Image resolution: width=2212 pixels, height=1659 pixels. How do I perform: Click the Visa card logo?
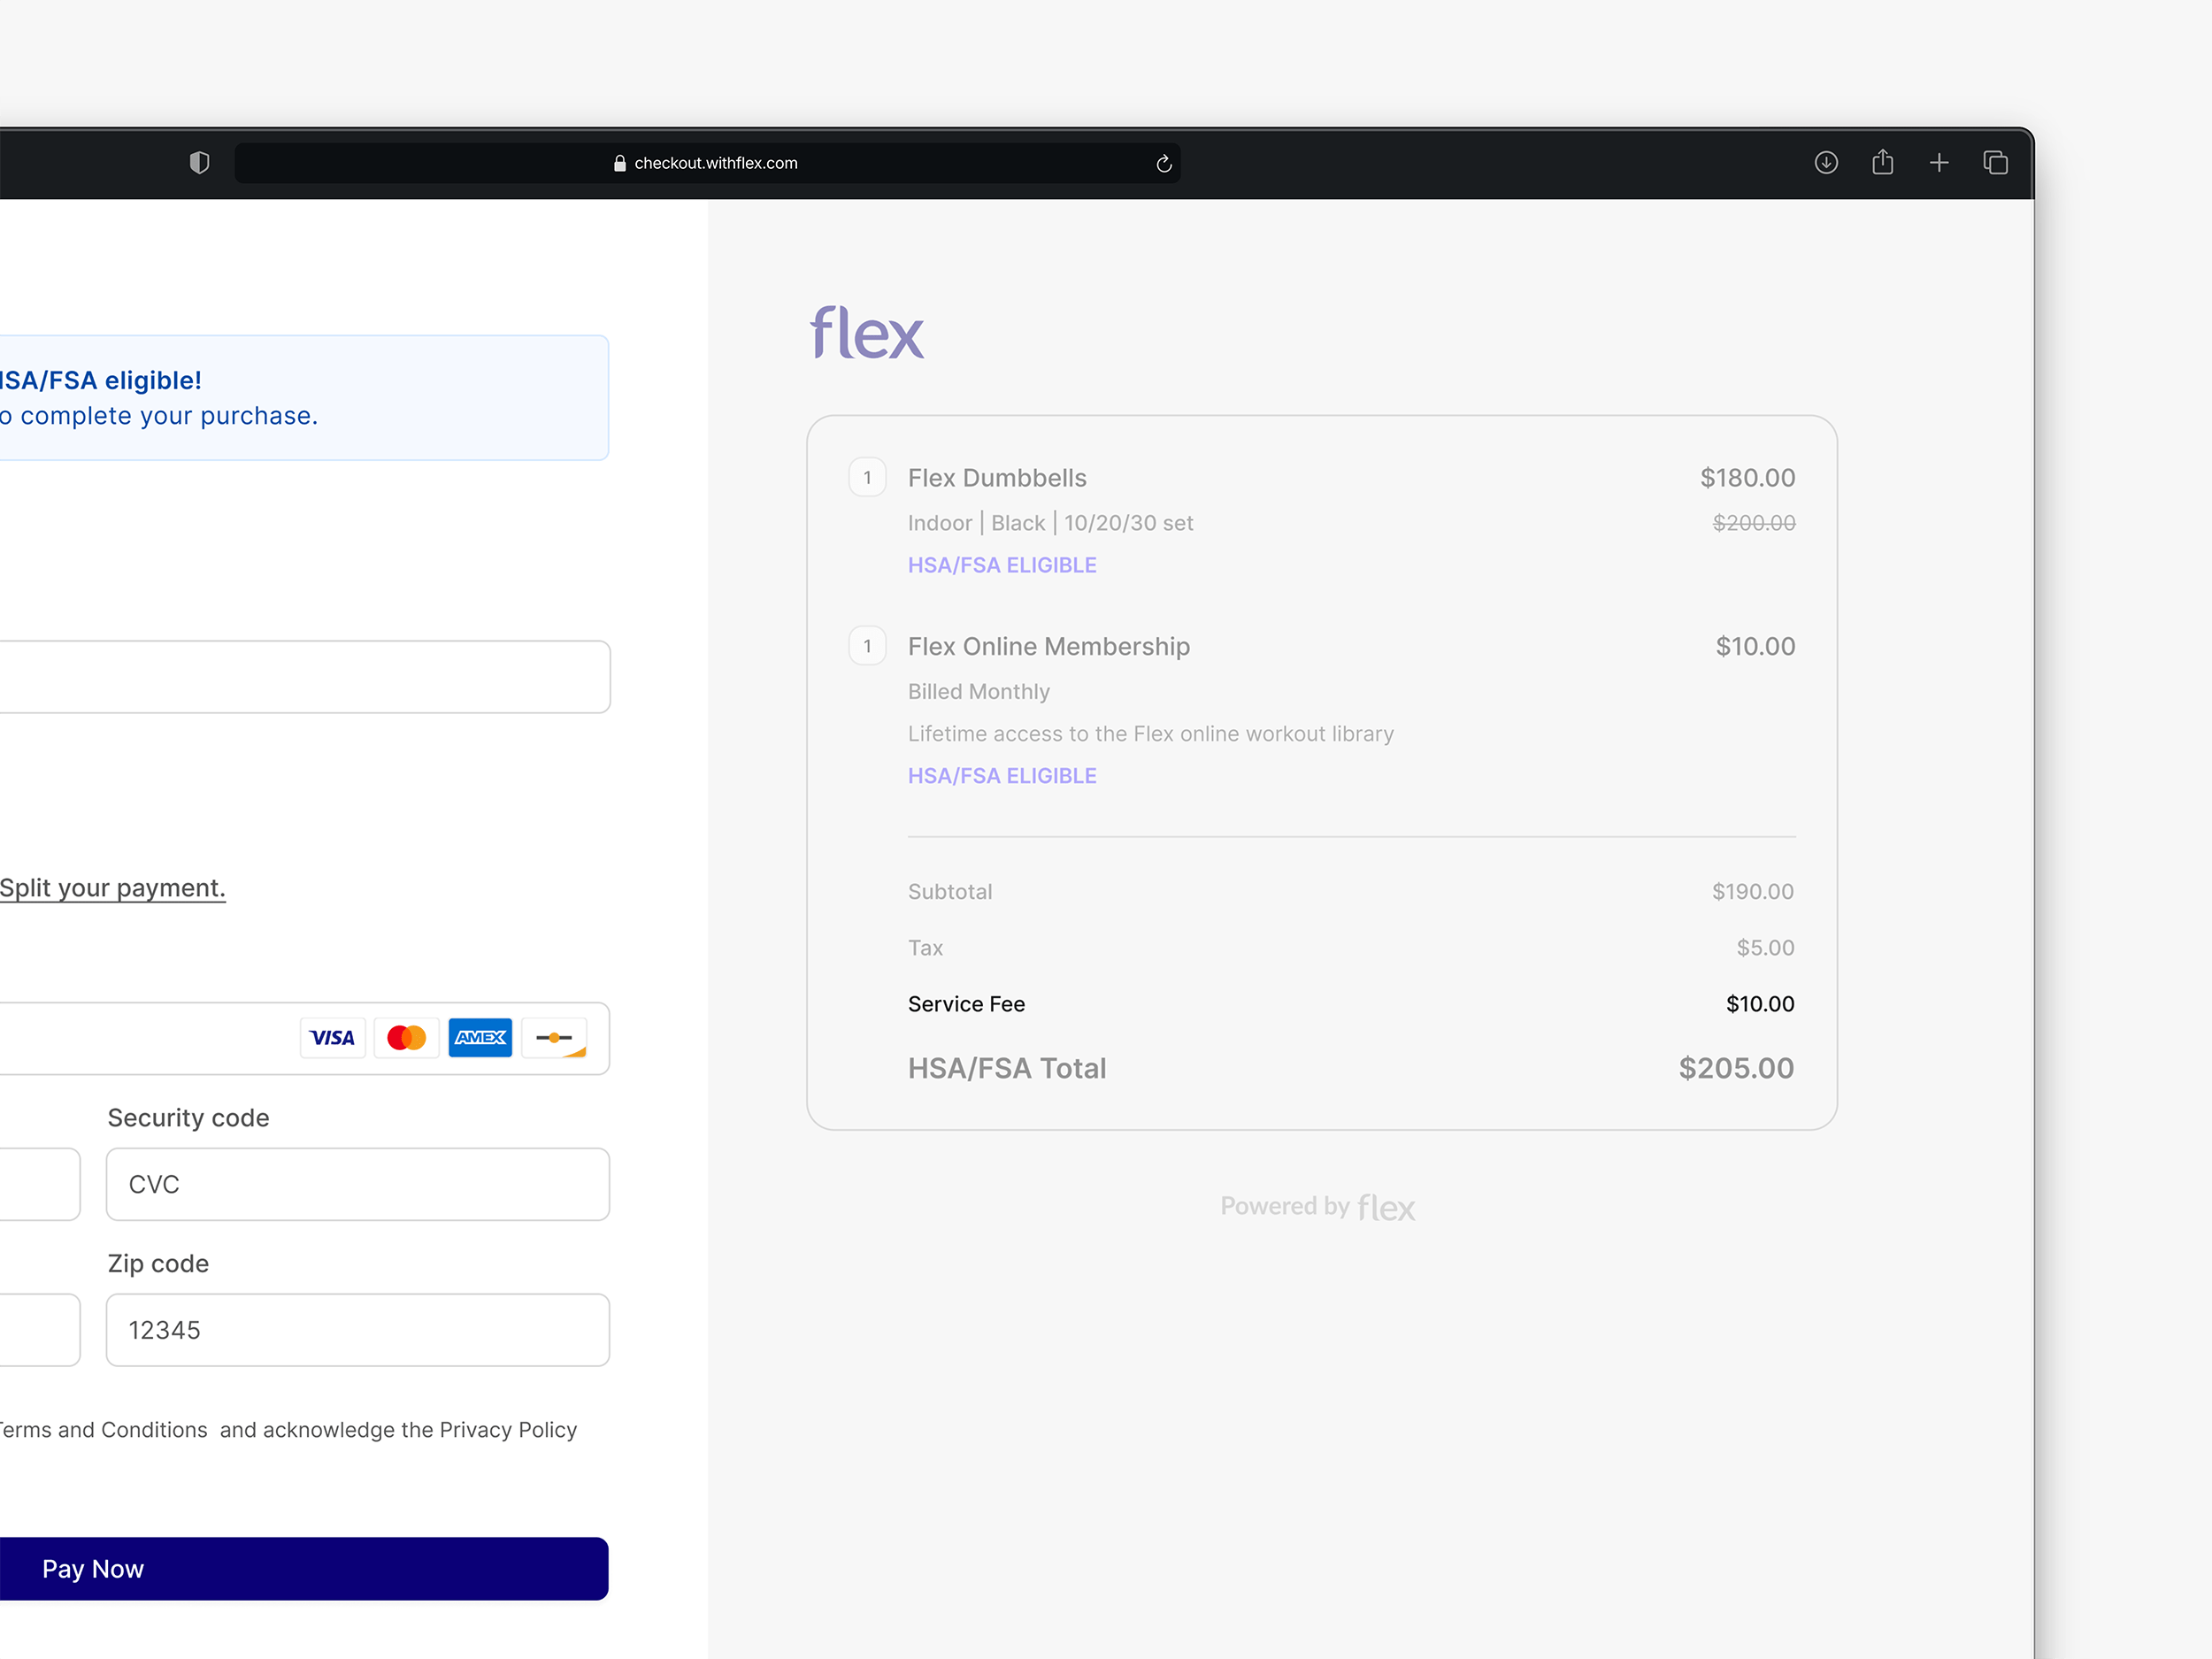[332, 1038]
